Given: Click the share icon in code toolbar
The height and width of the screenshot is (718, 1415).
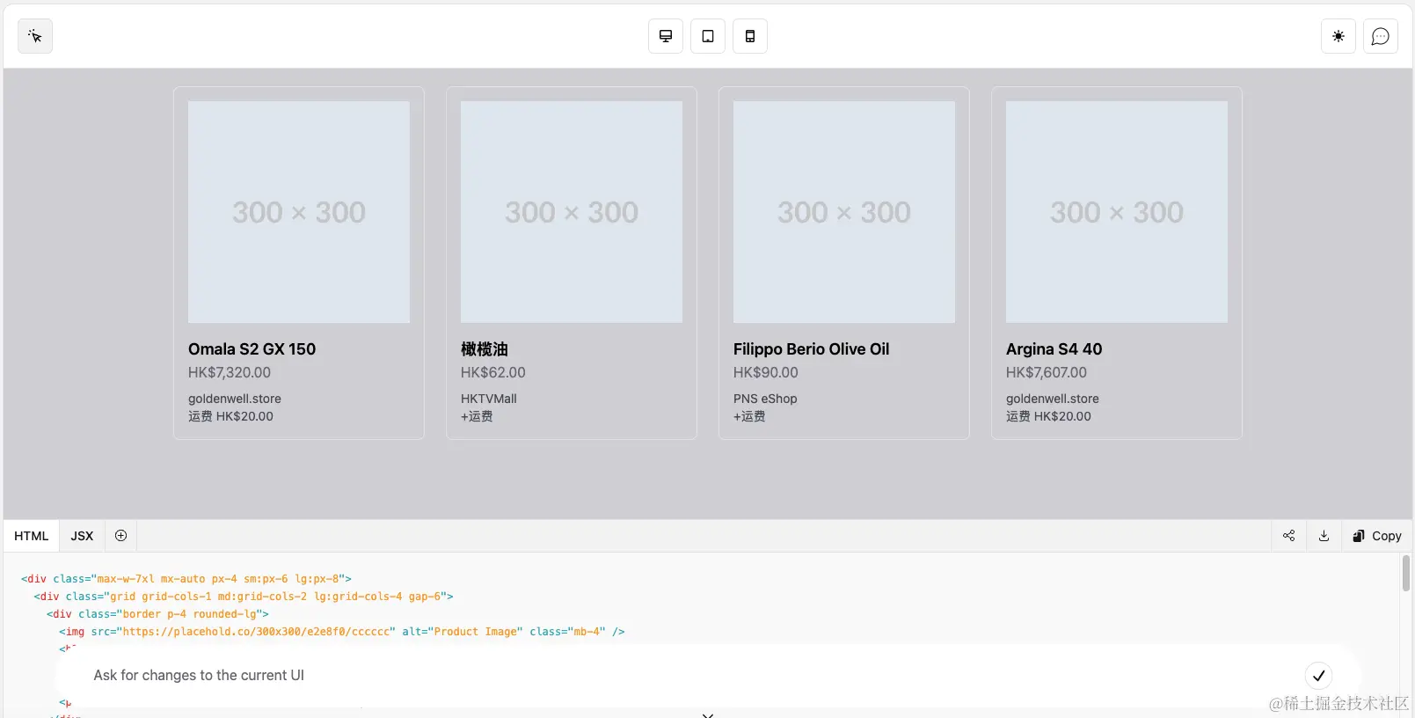Looking at the screenshot, I should pyautogui.click(x=1289, y=536).
